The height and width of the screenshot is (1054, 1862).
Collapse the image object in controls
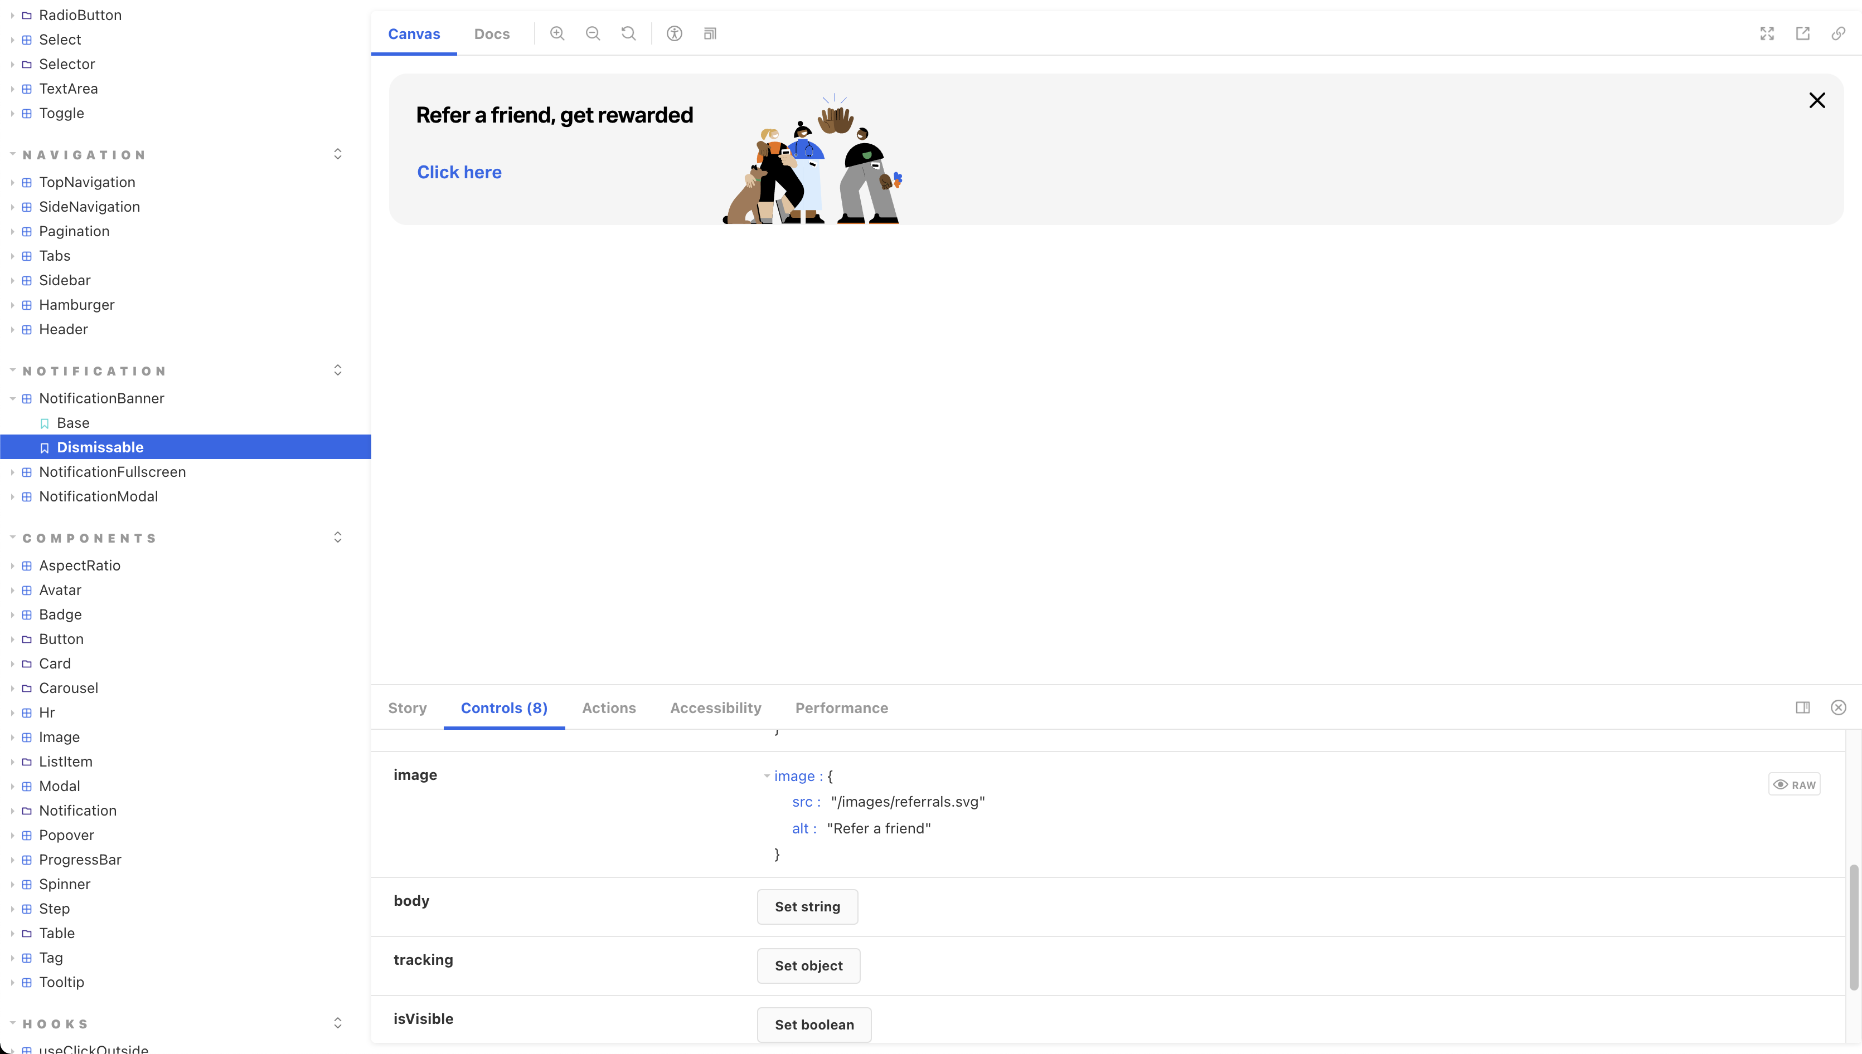click(x=766, y=775)
